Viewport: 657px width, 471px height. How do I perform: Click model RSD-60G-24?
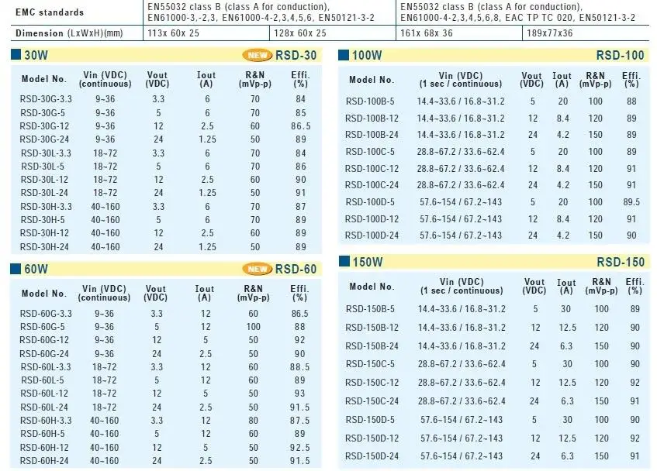(x=44, y=354)
